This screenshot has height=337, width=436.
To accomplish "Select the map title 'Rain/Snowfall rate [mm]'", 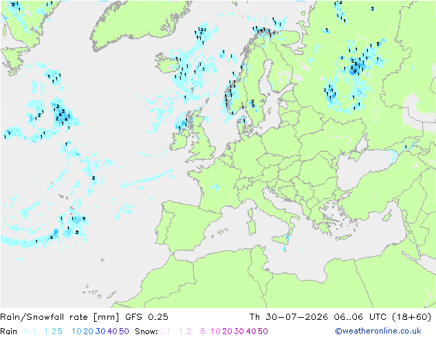I will [x=60, y=317].
